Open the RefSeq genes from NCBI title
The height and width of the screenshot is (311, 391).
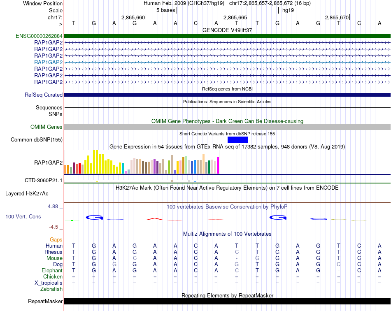[227, 89]
